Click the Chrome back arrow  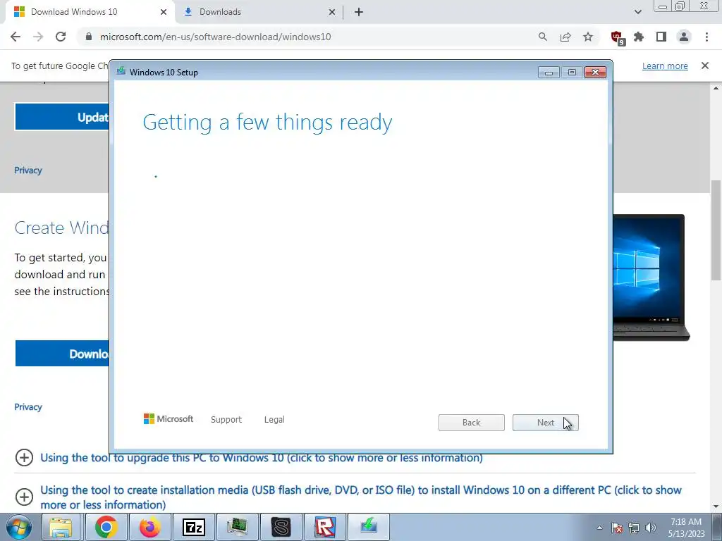point(16,37)
